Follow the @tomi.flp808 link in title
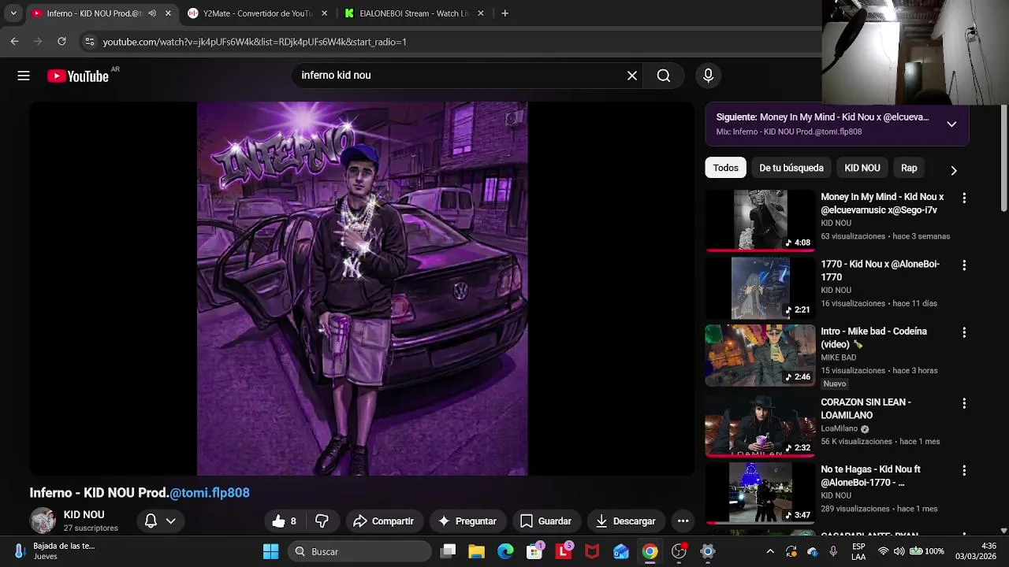 pos(210,492)
